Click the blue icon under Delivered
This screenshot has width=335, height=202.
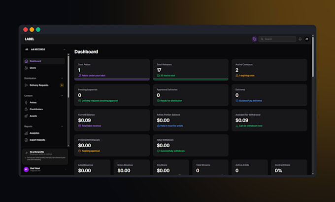237,101
